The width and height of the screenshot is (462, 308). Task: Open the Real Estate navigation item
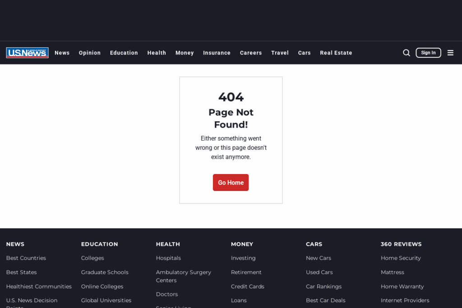click(x=336, y=53)
